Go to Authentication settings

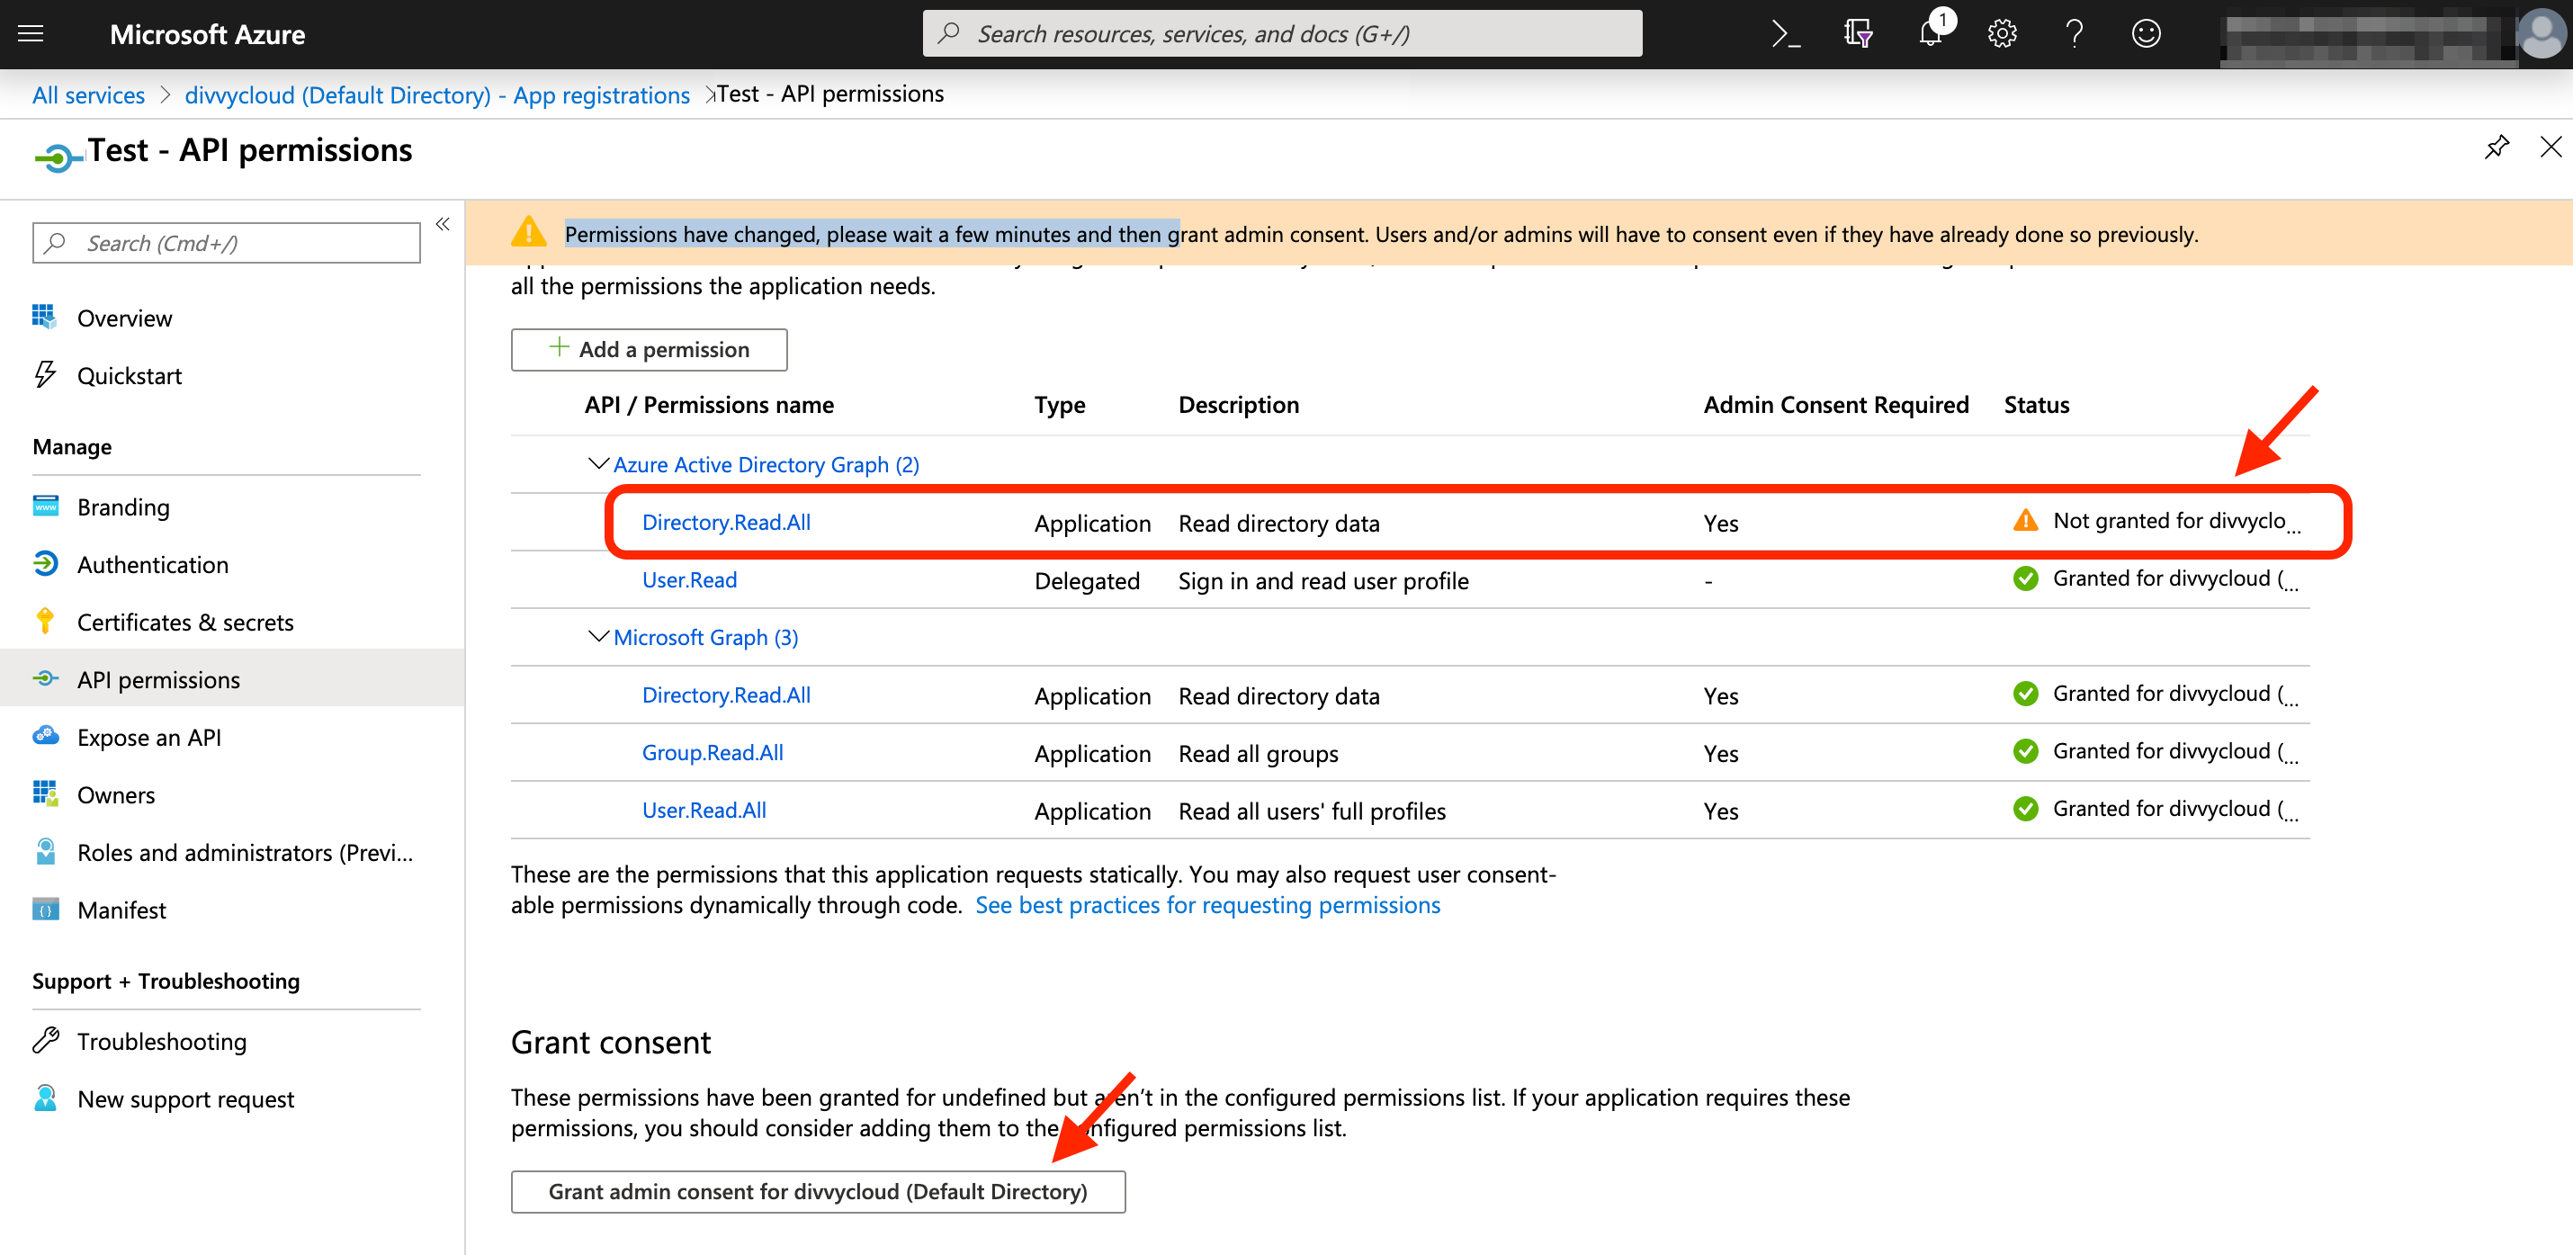152,565
